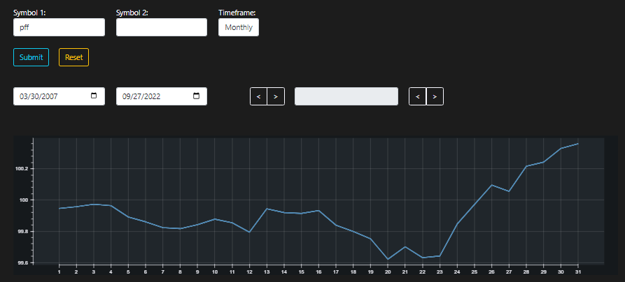Click the x-axis tick label 16
Viewport: 625px width, 282px height.
(318, 272)
